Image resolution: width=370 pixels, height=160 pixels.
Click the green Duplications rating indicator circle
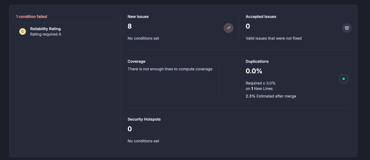pos(344,79)
